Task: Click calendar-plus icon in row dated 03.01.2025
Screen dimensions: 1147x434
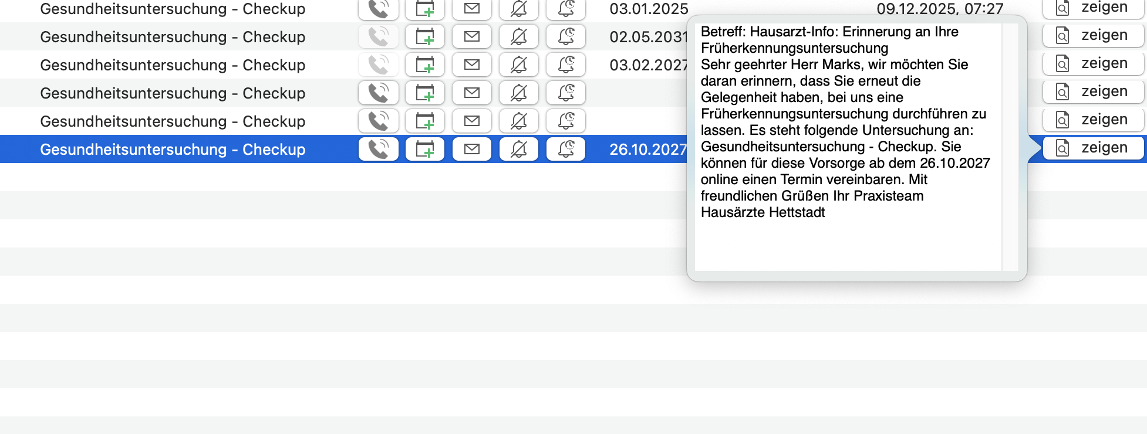Action: [x=425, y=8]
